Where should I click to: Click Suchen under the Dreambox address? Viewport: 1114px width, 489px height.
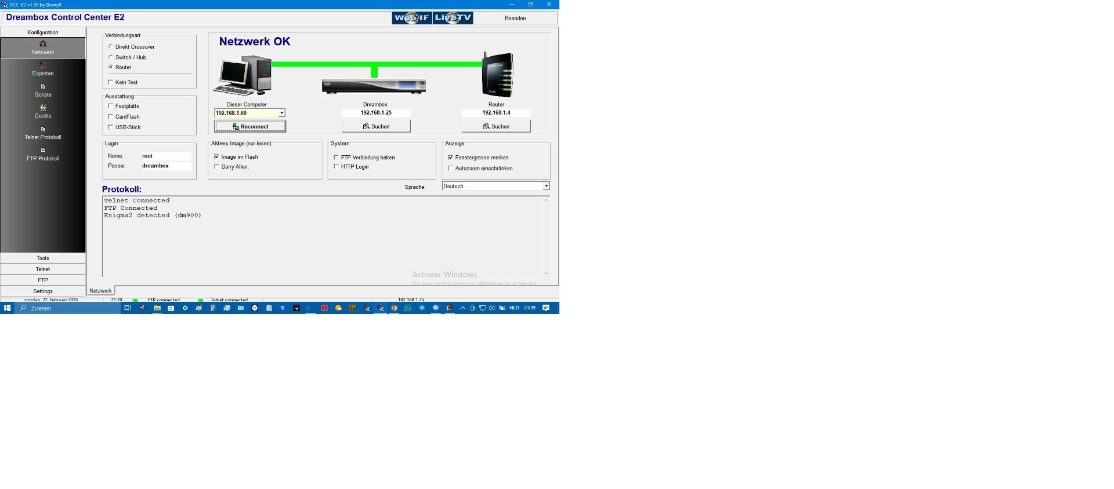(376, 126)
